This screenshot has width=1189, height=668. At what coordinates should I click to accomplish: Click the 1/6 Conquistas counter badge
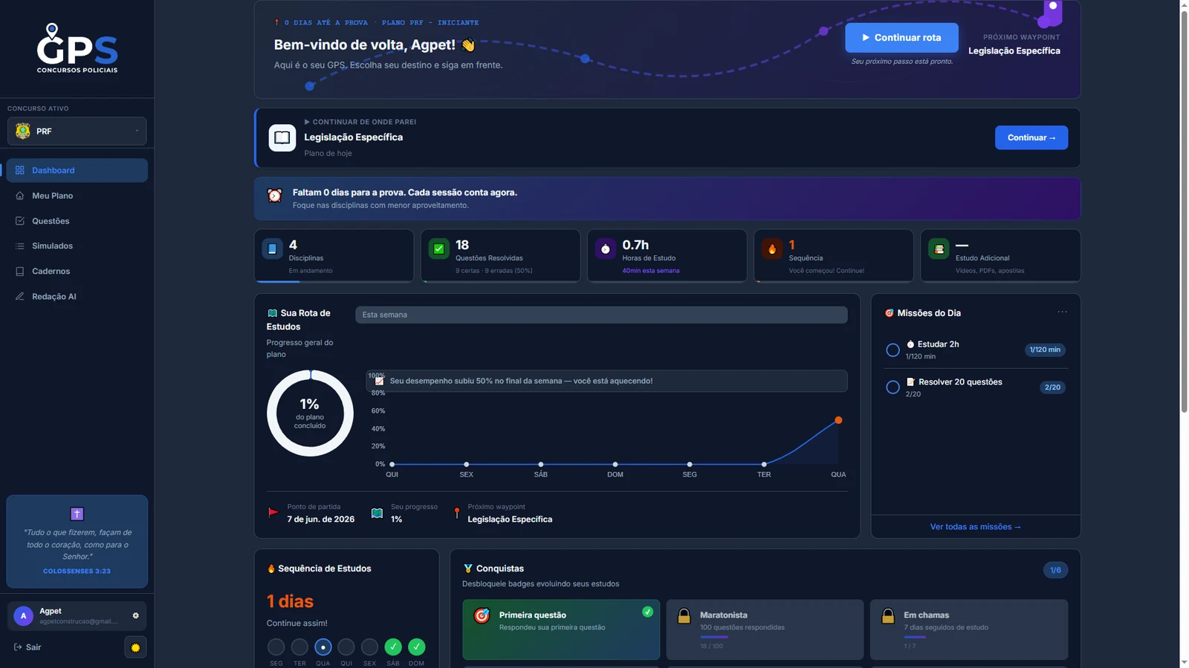[x=1056, y=570]
